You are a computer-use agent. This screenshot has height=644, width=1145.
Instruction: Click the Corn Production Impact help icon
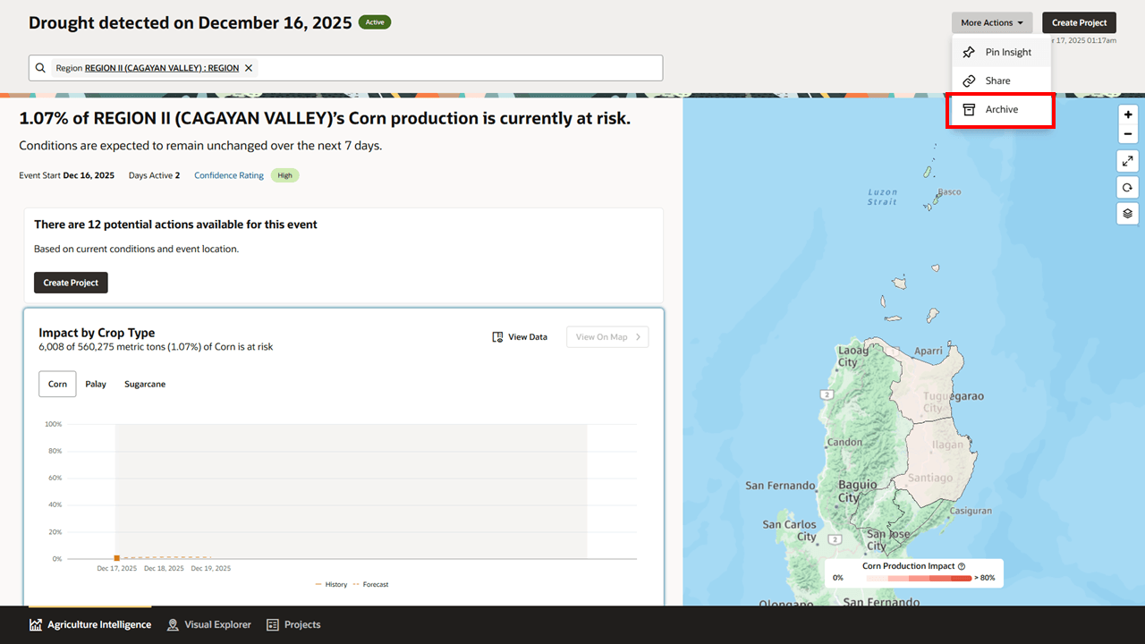click(962, 566)
